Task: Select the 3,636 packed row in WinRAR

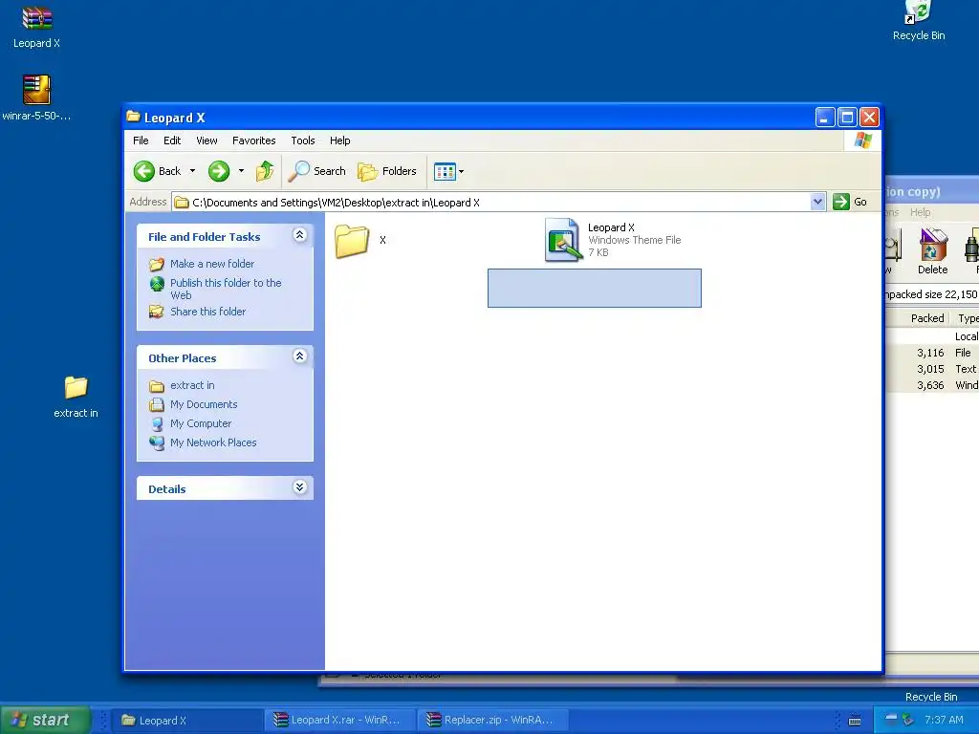Action: coord(932,385)
